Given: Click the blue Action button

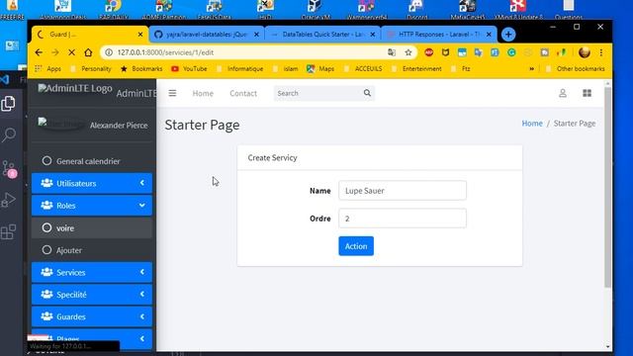Looking at the screenshot, I should (x=356, y=246).
